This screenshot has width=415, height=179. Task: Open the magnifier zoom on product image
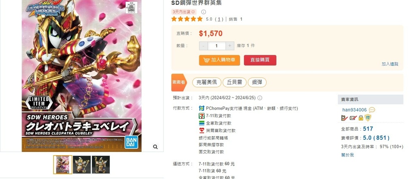coord(155,147)
